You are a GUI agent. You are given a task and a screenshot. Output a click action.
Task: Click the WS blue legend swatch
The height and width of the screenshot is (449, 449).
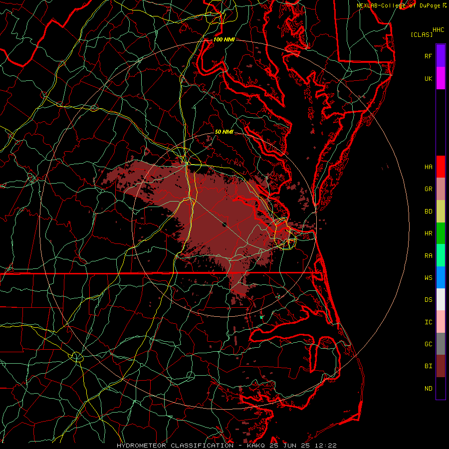coord(441,277)
